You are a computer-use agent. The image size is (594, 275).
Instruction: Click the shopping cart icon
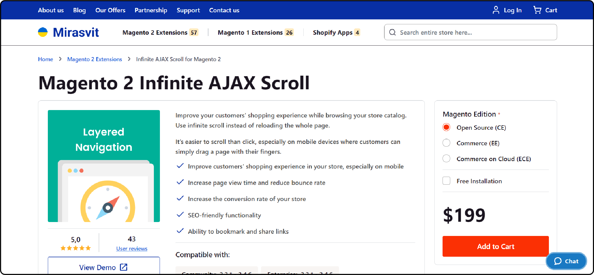point(537,10)
